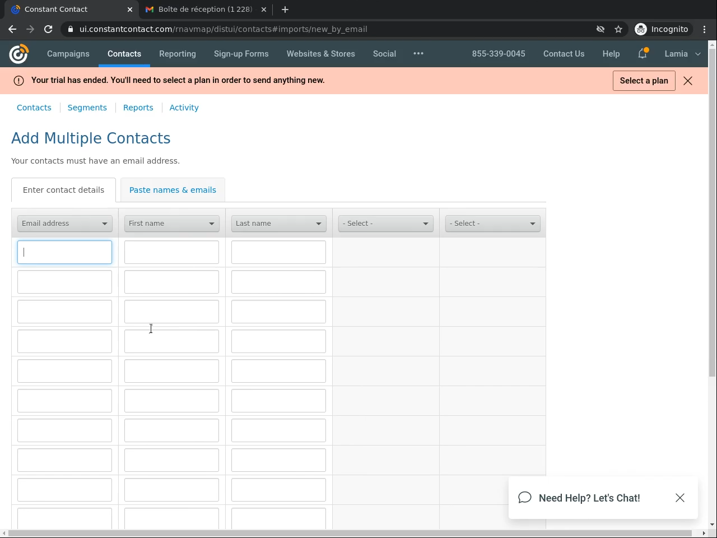
Task: Expand the Email address column dropdown
Action: pos(65,224)
